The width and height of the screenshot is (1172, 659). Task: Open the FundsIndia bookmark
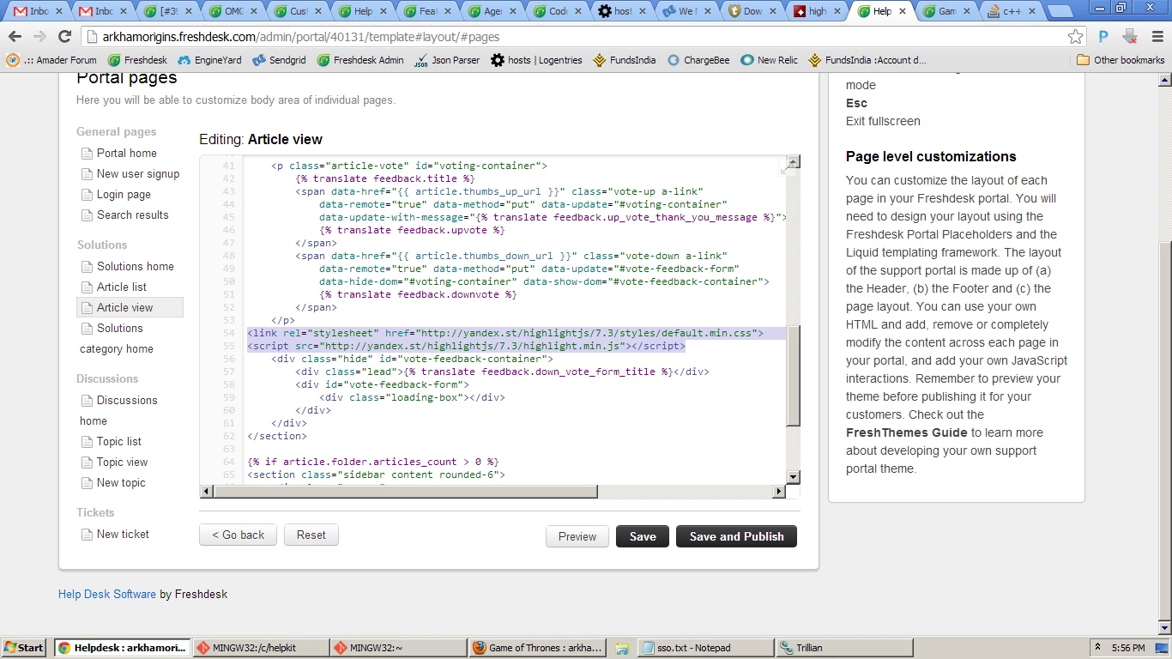tap(624, 60)
